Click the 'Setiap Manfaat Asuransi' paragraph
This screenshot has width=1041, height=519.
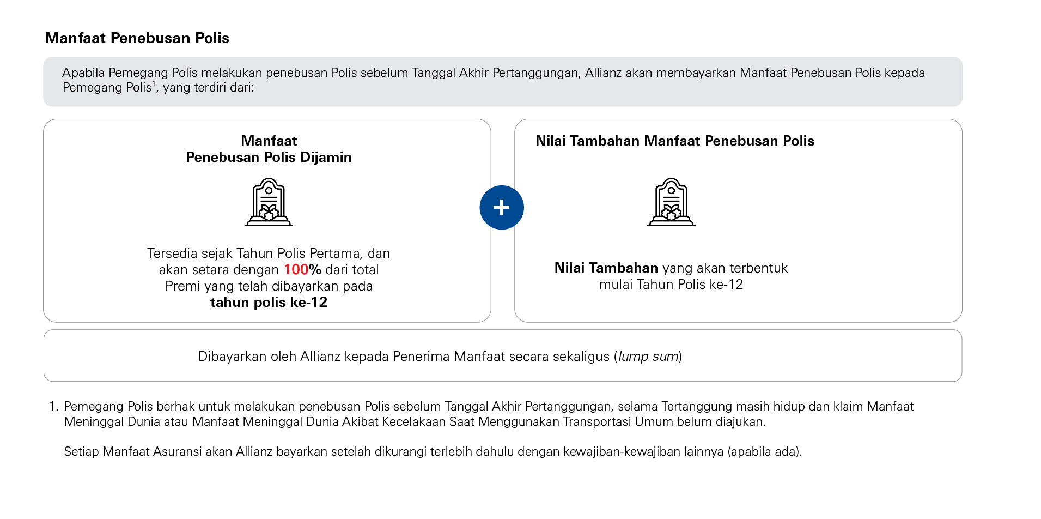[x=433, y=452]
